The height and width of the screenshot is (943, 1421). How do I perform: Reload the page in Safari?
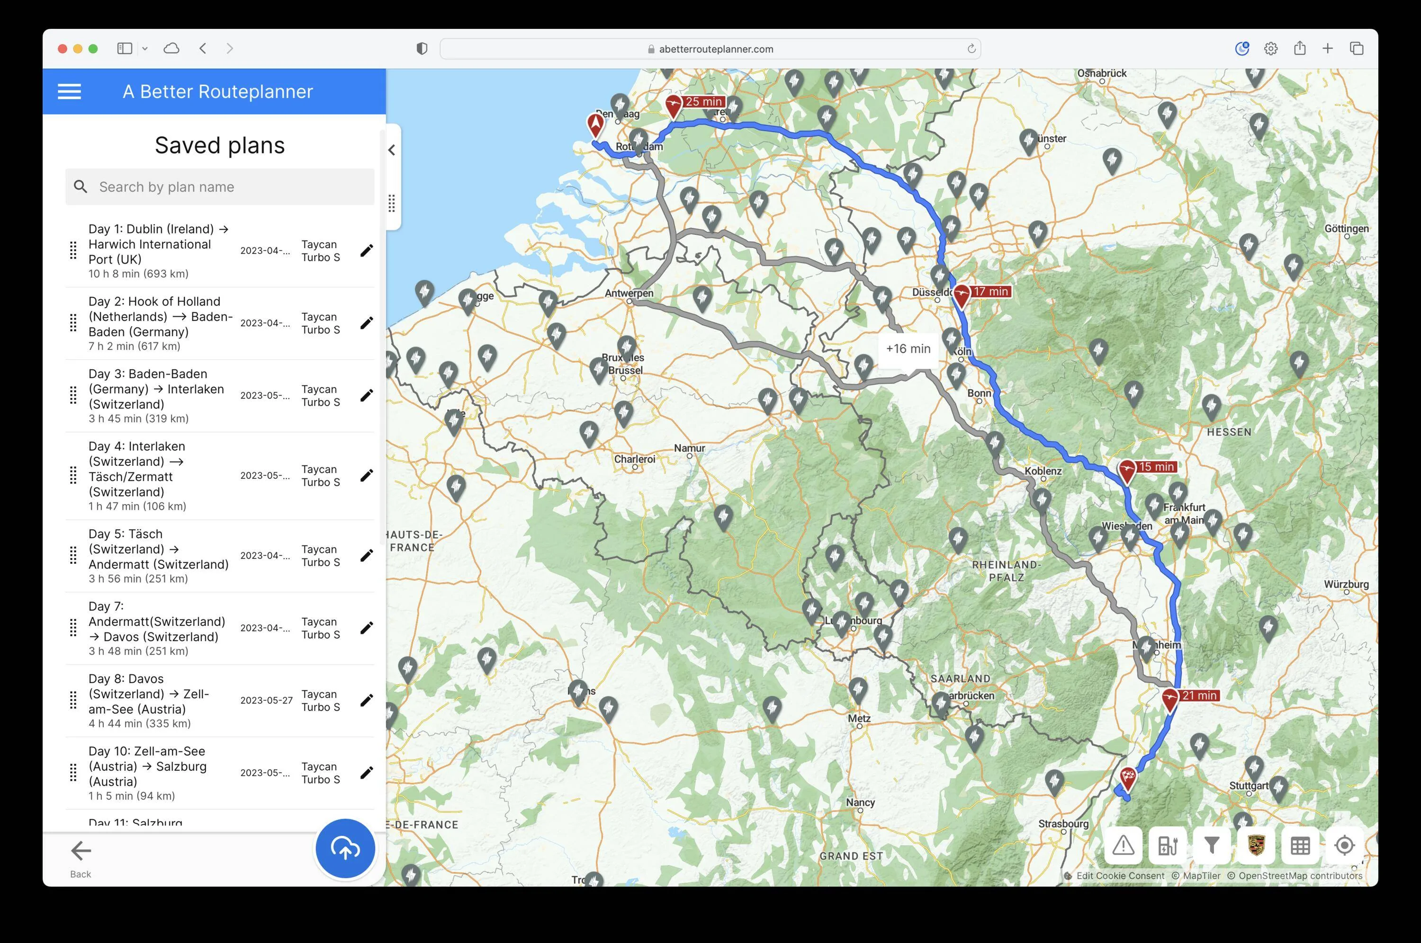tap(971, 49)
